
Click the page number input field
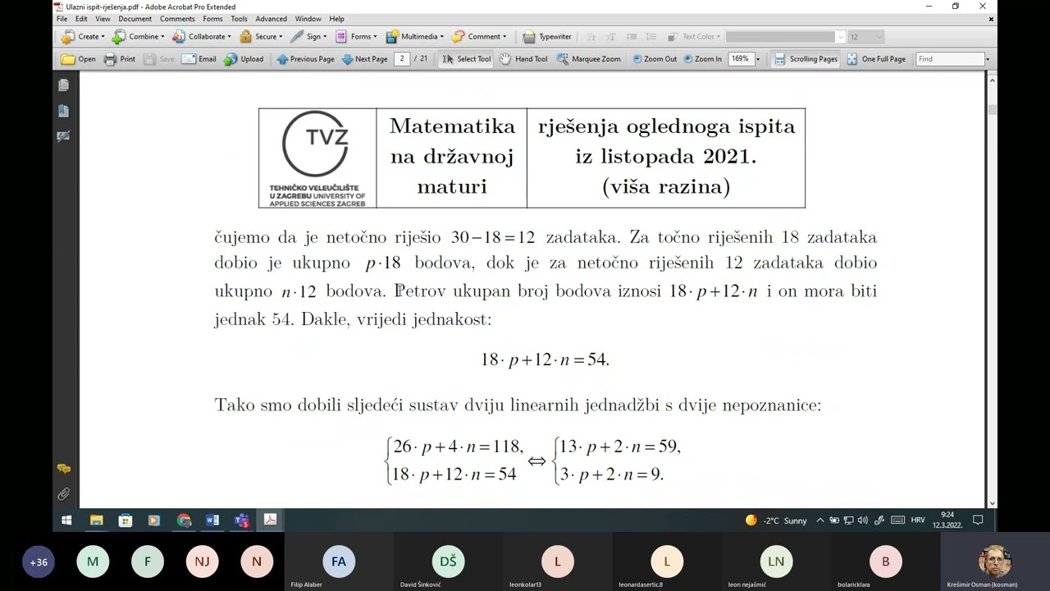click(x=402, y=59)
